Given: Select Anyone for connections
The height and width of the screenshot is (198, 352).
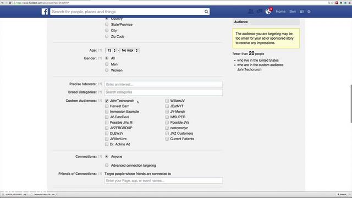Looking at the screenshot, I should [107, 156].
